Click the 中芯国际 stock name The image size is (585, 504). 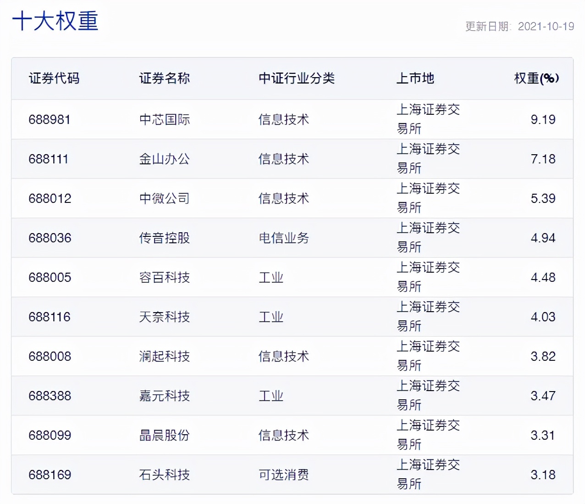(165, 119)
